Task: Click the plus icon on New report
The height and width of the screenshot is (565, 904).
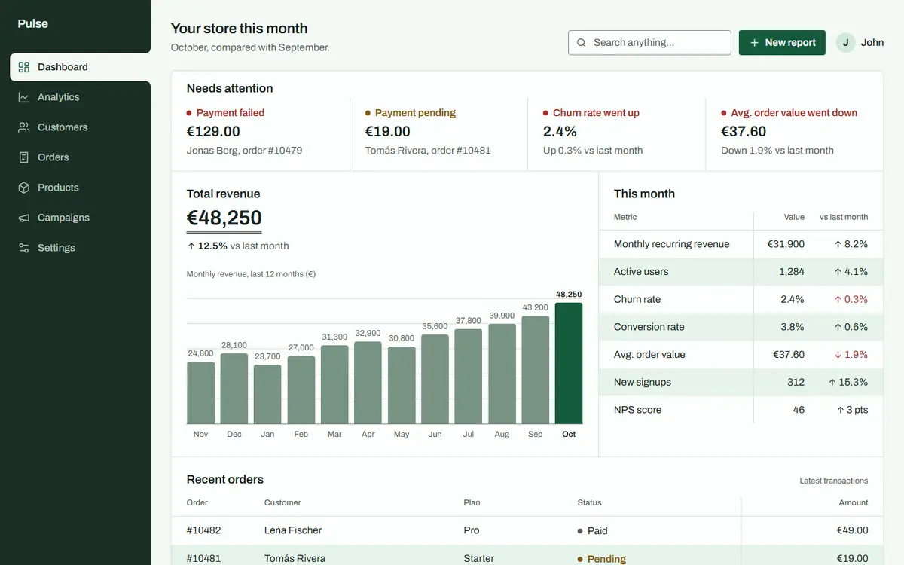Action: click(x=754, y=43)
